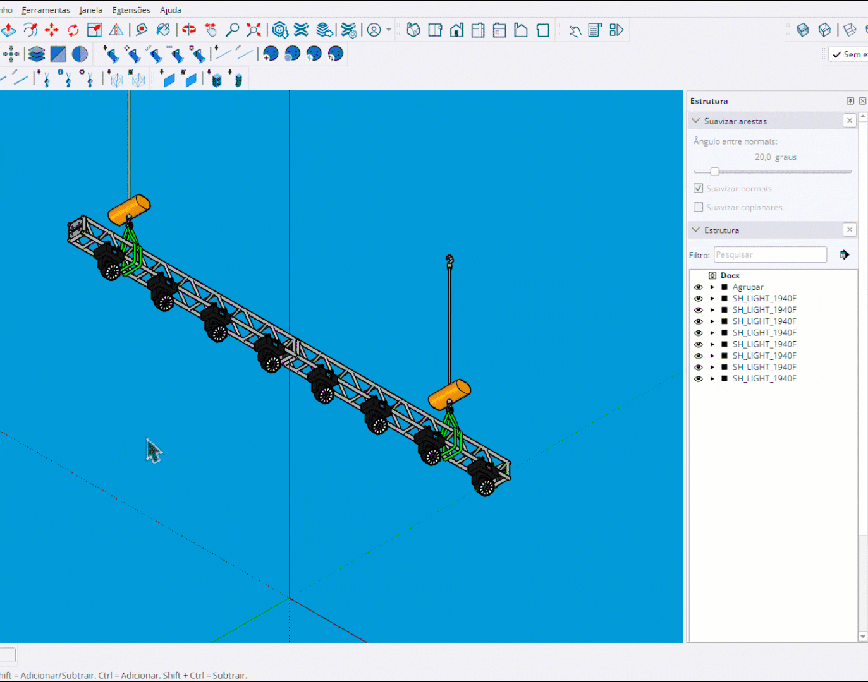The width and height of the screenshot is (868, 682).
Task: Click the angle between normals slider handle
Action: [715, 172]
